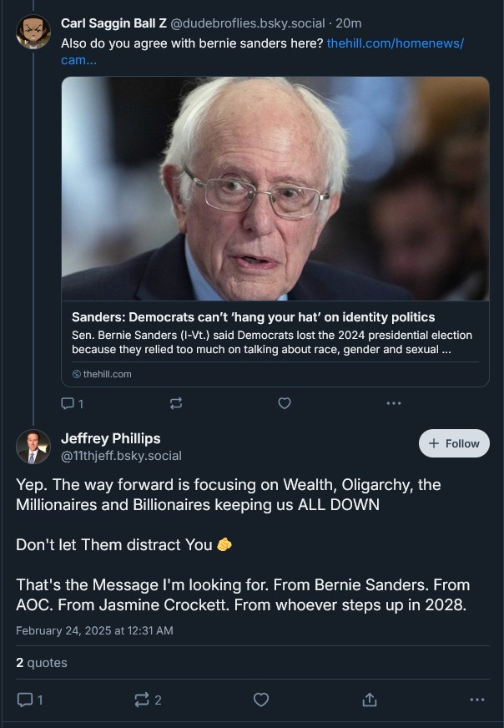Open the @11thjeff.bsky.social handle
Screen dimensions: 504x728
pos(121,456)
